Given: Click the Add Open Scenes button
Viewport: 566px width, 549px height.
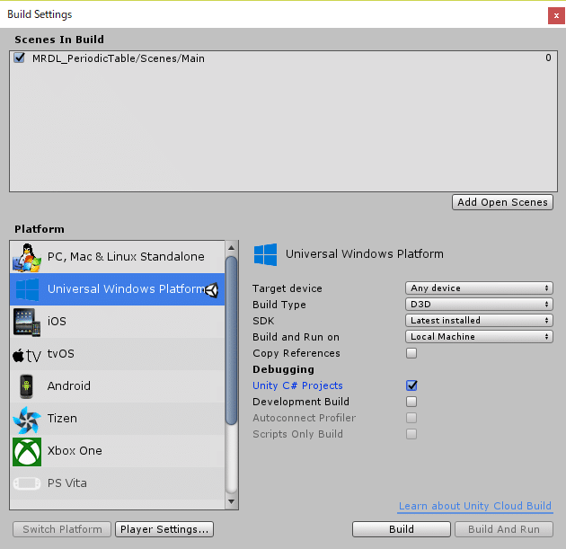Looking at the screenshot, I should [502, 202].
